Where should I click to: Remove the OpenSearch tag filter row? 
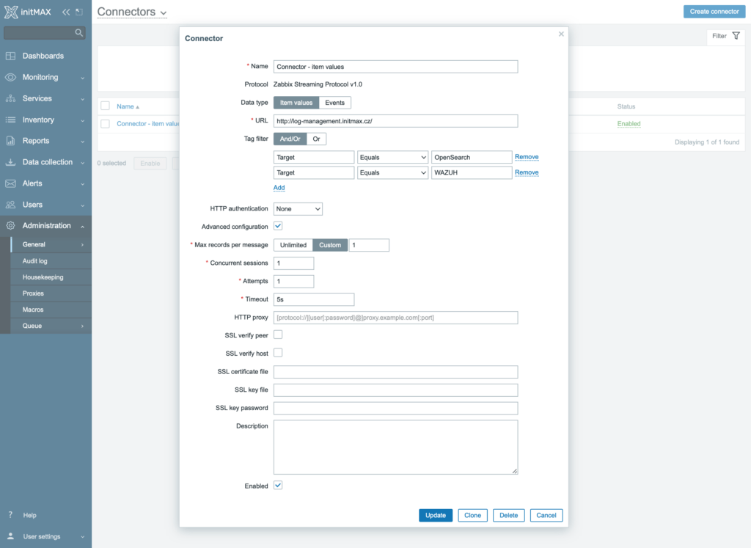(x=527, y=157)
